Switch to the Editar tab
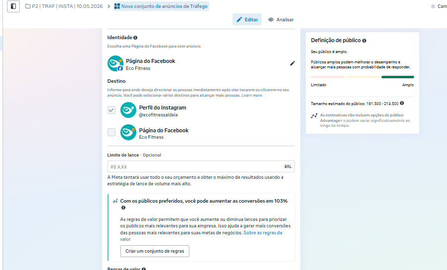447x270 pixels. click(247, 19)
